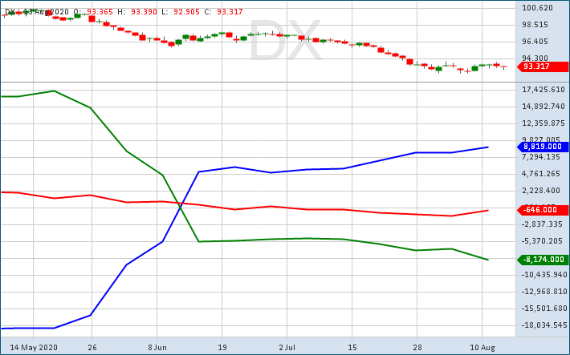Click the 2 Jul date label

point(287,348)
